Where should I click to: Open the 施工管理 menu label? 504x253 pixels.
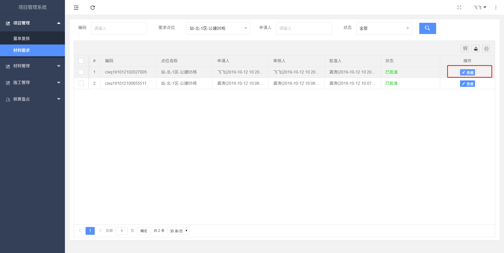(21, 83)
